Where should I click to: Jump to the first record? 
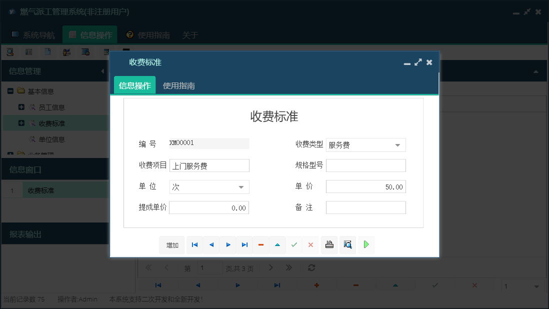coord(194,245)
